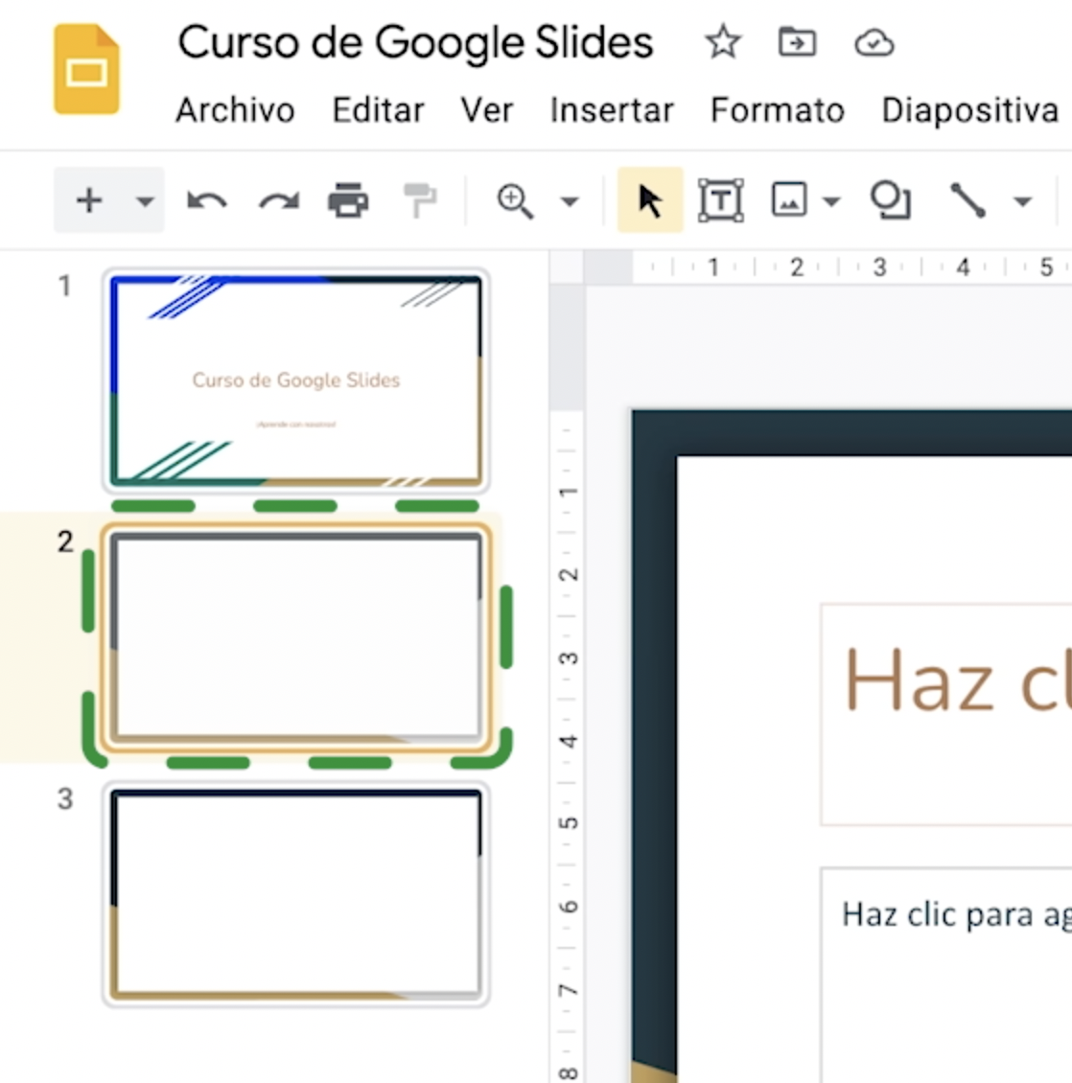
Task: Activate the Select arrow tool
Action: point(649,199)
